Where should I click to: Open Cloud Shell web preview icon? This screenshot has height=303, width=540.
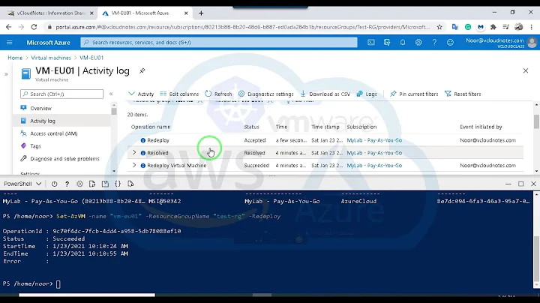point(130,184)
